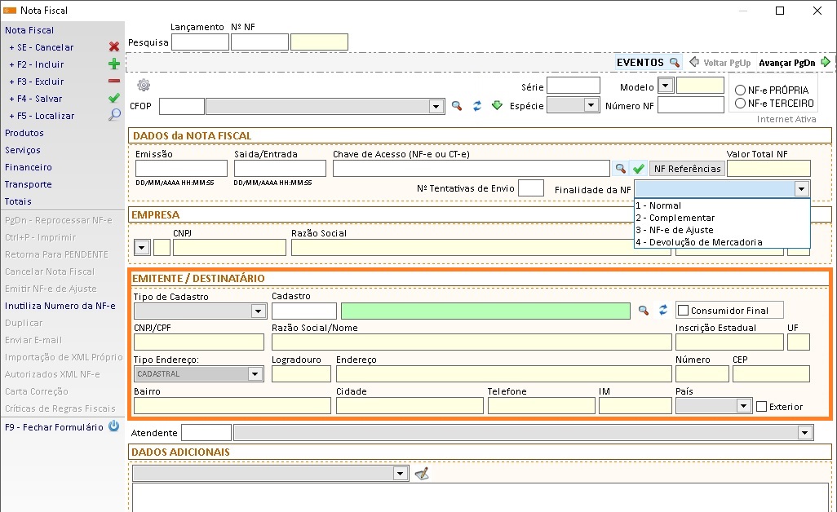The height and width of the screenshot is (512, 837).
Task: Select 2 - Complementar from Finalidade list
Action: coord(675,218)
